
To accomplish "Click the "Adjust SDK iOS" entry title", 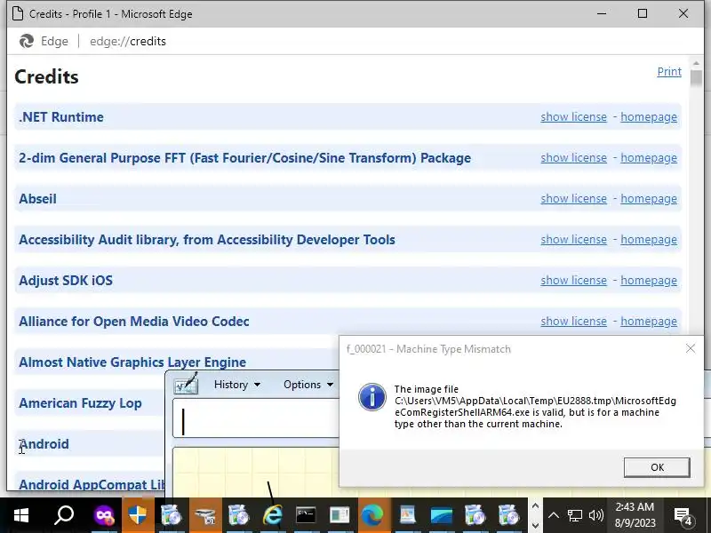I will click(66, 280).
